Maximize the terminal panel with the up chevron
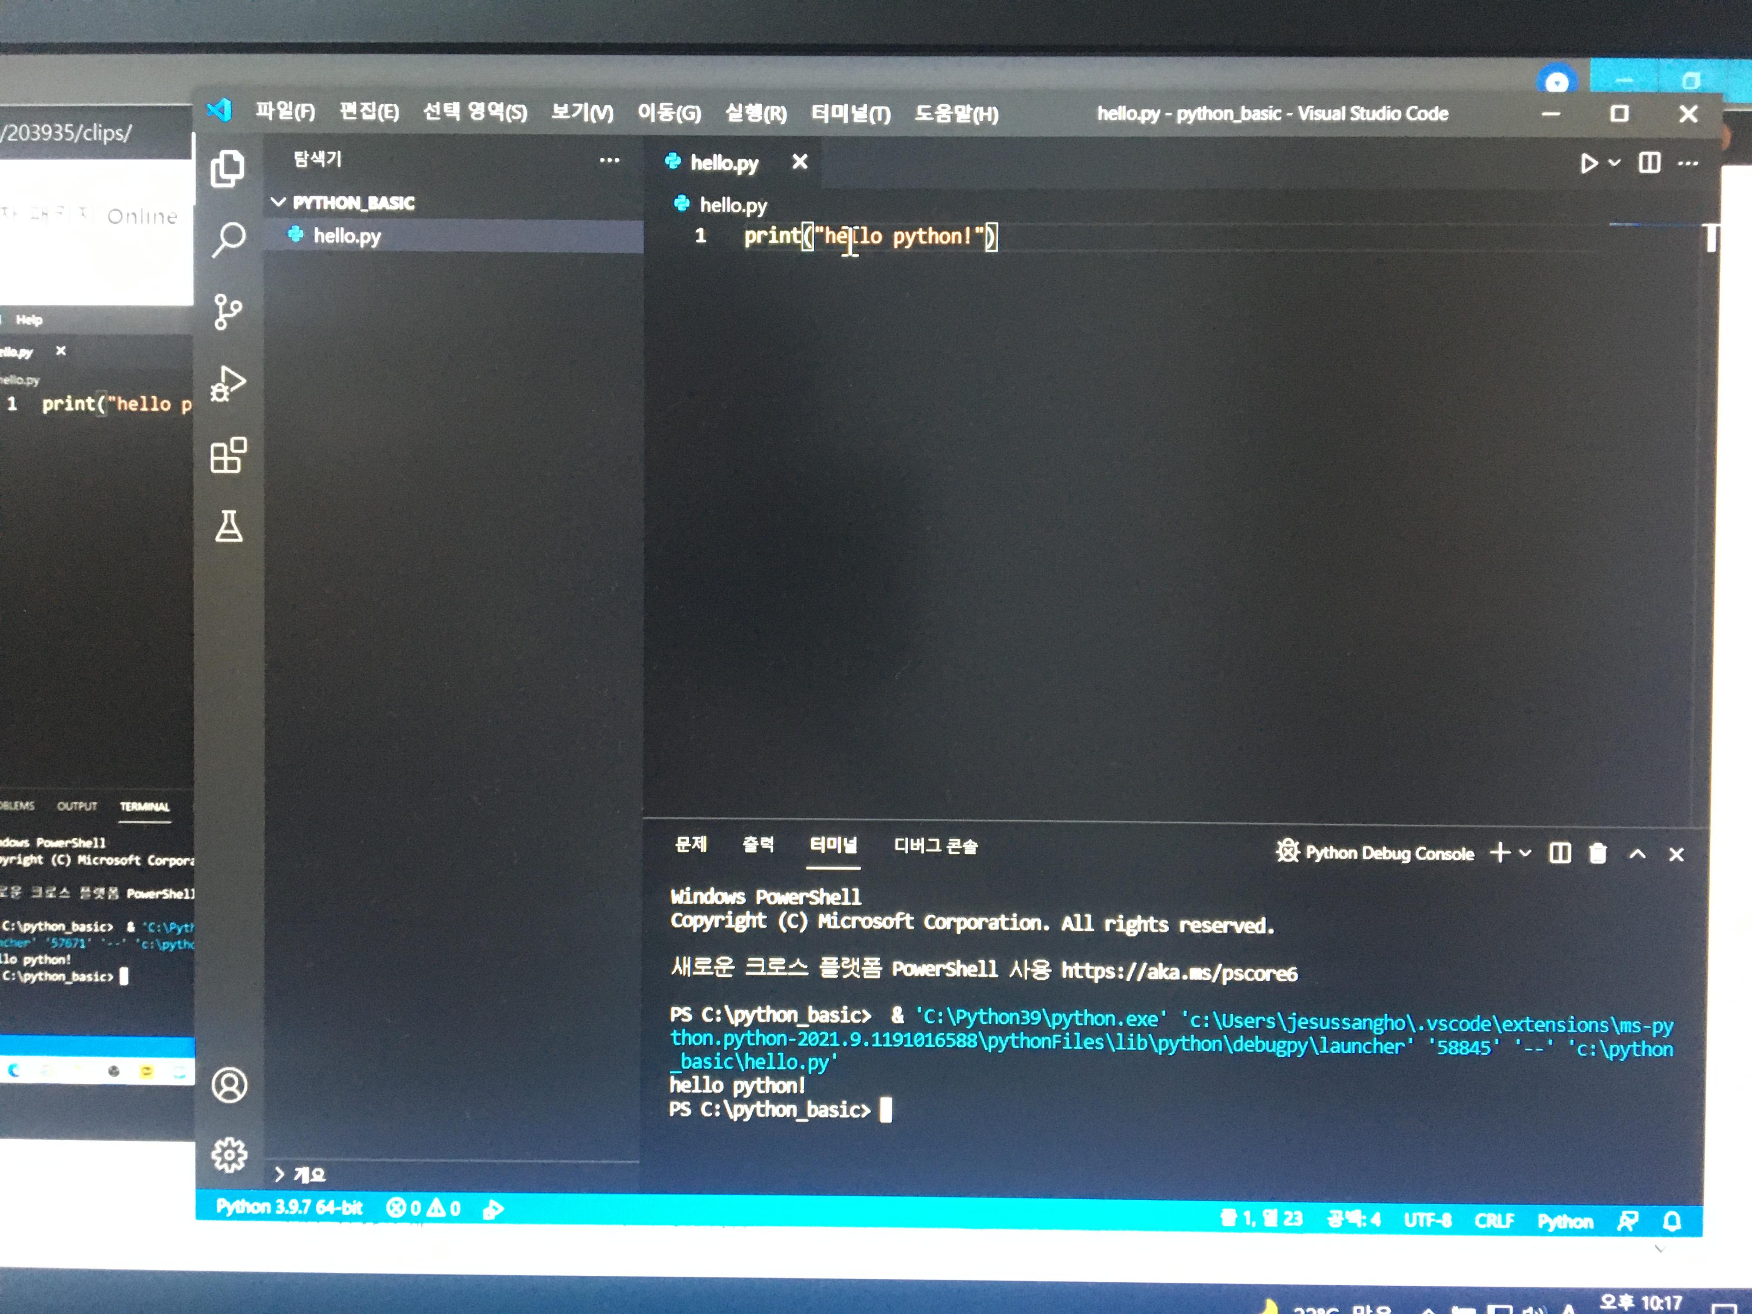This screenshot has width=1752, height=1314. 1637,854
